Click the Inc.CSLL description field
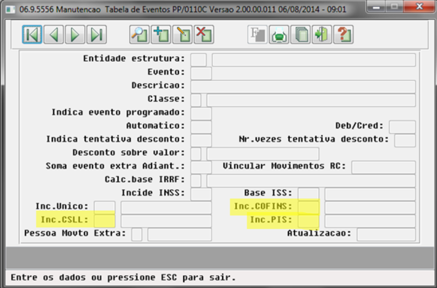The image size is (437, 288). (166, 221)
